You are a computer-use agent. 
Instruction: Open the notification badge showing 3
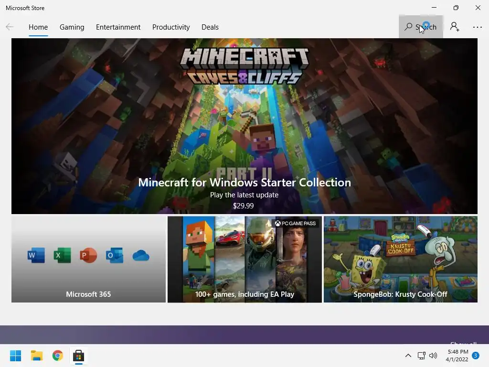click(x=475, y=356)
